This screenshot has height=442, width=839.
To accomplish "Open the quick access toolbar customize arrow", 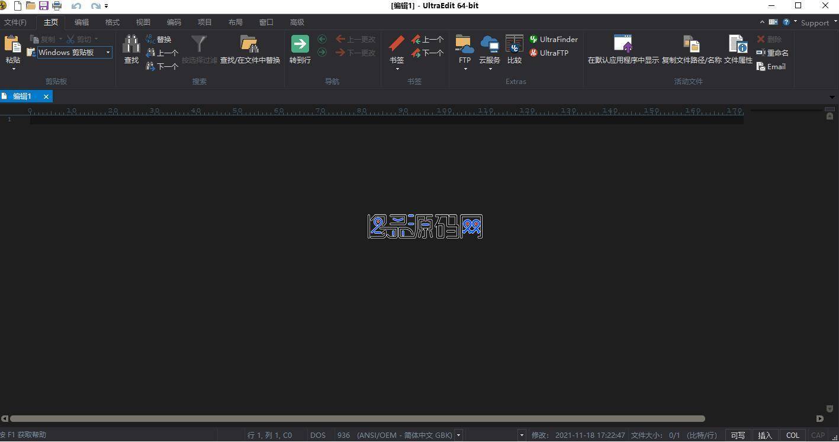I will pos(106,6).
